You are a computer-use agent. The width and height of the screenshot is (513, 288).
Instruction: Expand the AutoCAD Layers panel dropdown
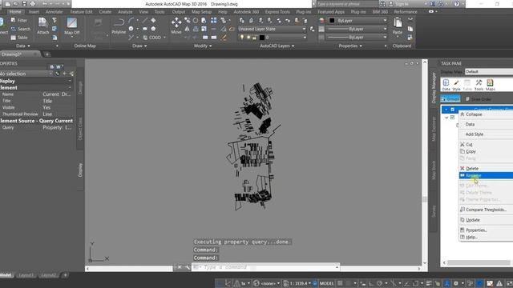pos(277,46)
